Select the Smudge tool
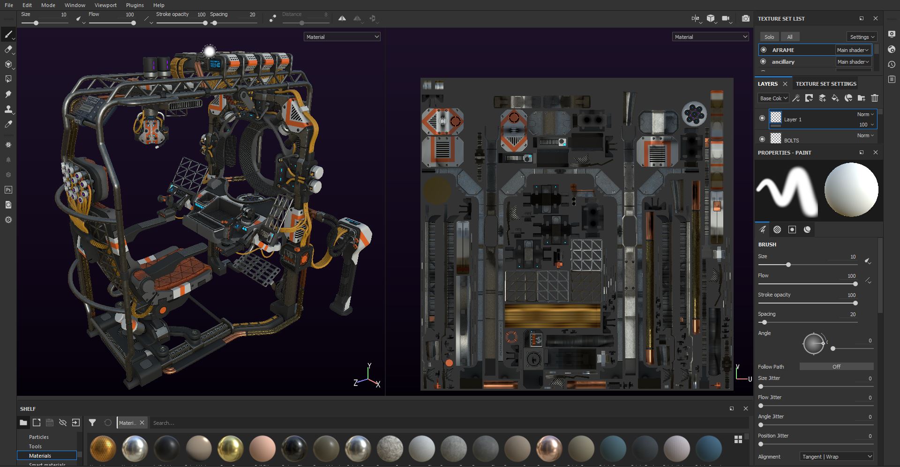The width and height of the screenshot is (900, 467). [x=8, y=95]
